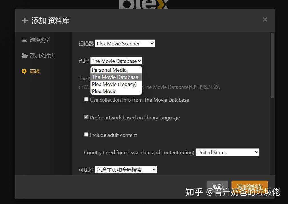Click the gear icon next to 高级

(x=24, y=71)
